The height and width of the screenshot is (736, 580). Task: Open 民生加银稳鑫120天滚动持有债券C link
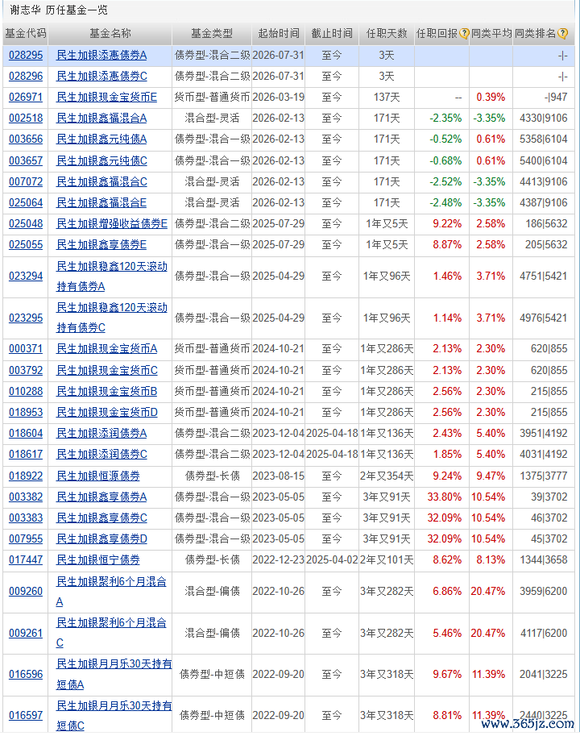click(112, 318)
